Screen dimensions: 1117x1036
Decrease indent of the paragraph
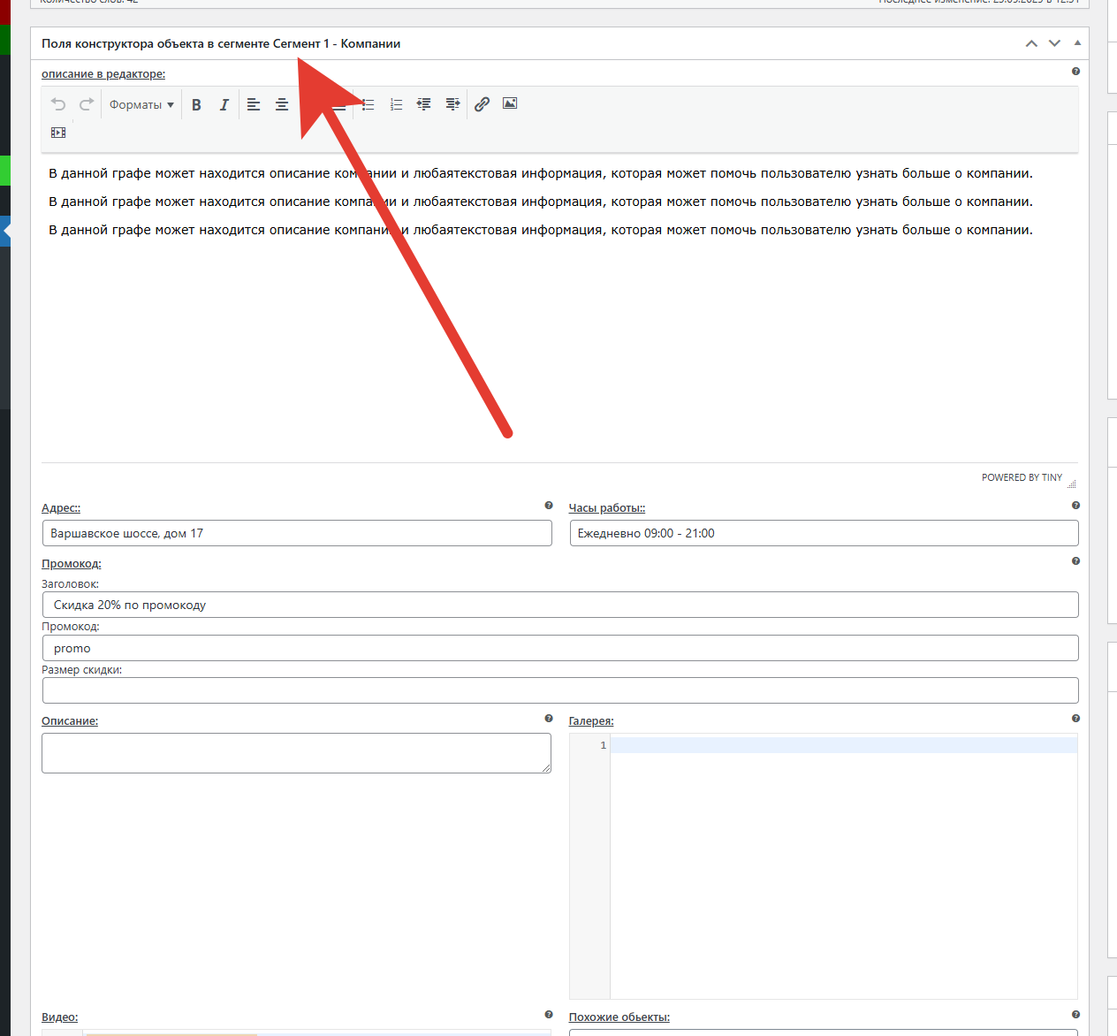(x=424, y=104)
